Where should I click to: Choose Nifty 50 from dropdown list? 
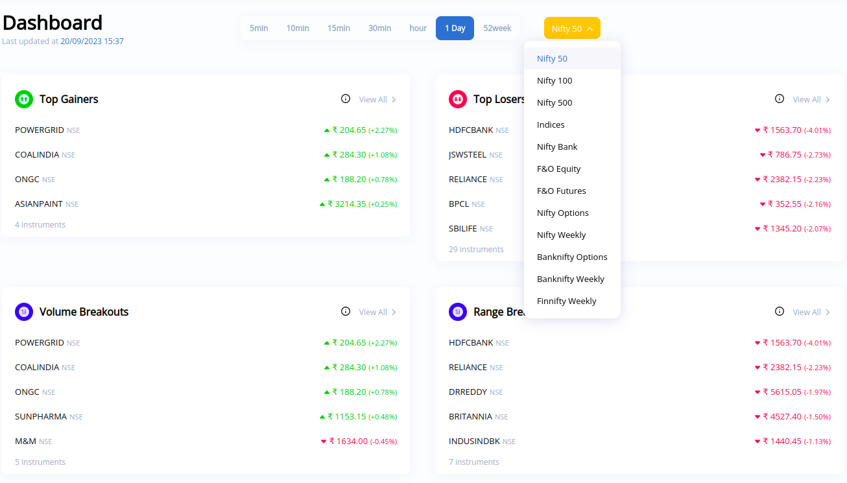(572, 58)
